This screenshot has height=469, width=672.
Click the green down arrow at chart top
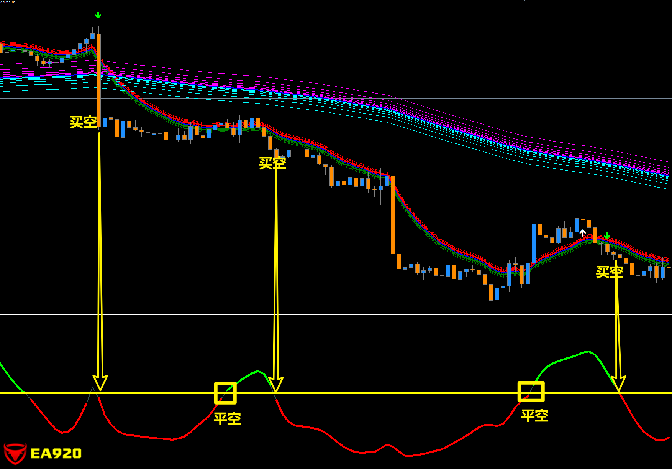98,15
